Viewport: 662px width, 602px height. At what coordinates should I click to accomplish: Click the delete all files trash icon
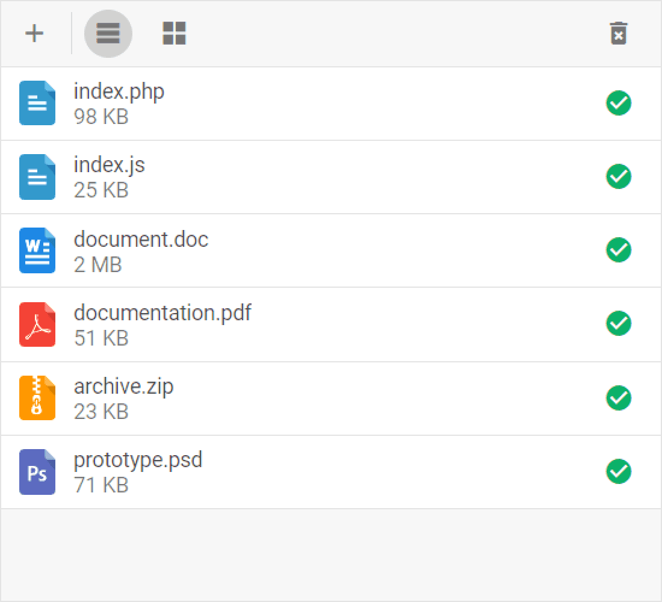619,34
